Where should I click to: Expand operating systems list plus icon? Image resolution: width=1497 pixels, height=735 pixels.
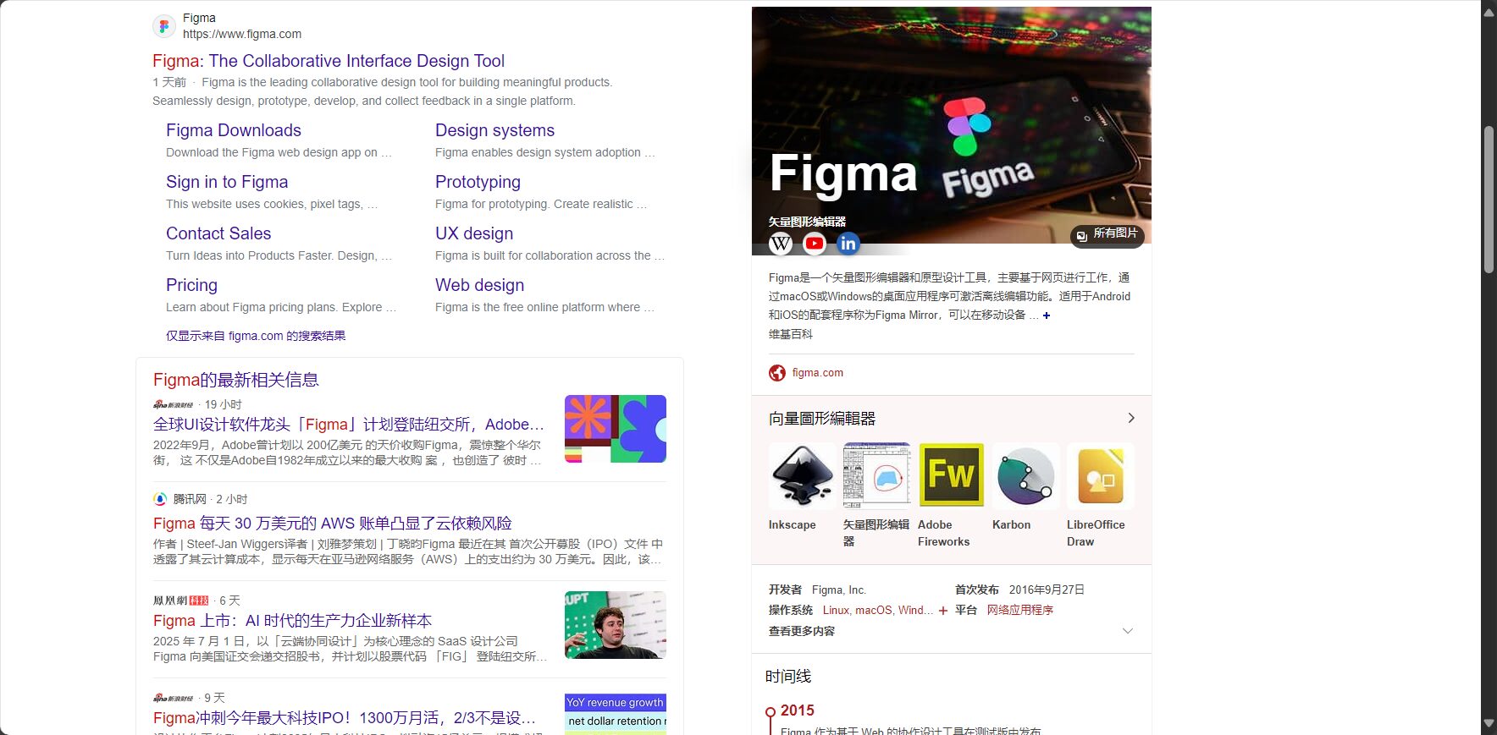pyautogui.click(x=943, y=611)
